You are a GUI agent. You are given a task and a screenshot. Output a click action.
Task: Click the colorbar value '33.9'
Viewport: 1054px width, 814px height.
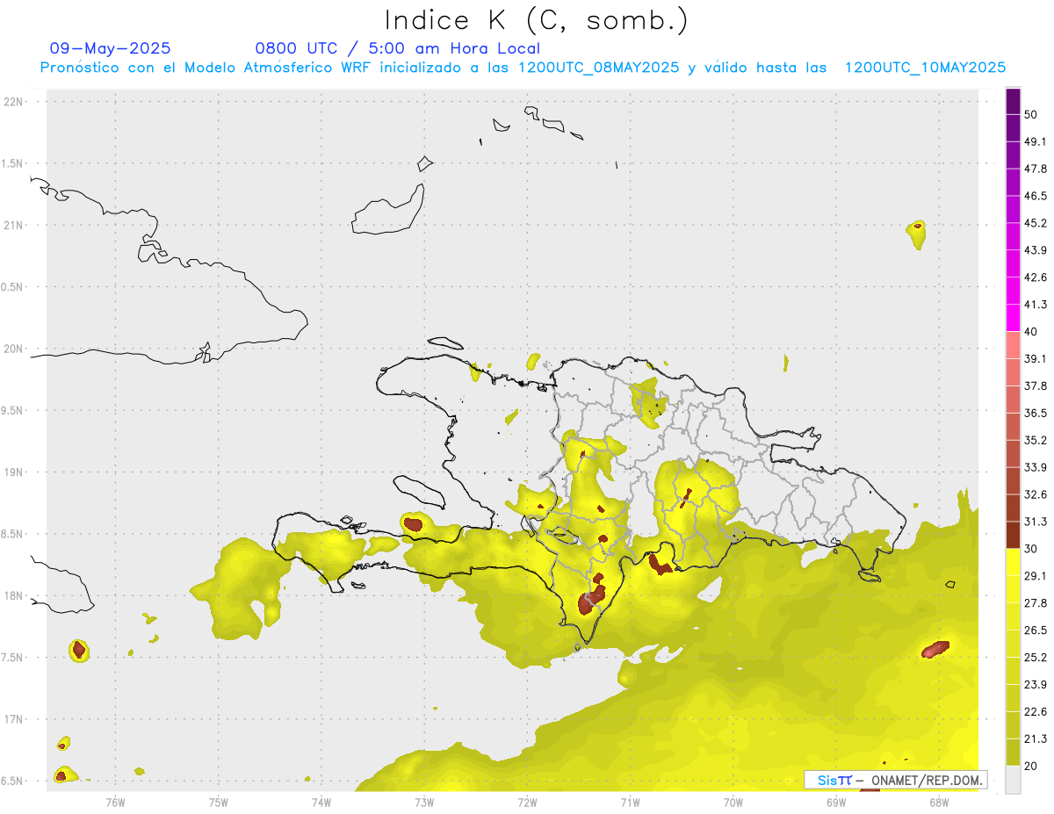click(1036, 467)
